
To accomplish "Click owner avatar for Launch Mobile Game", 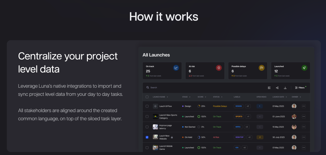I will tap(294, 148).
